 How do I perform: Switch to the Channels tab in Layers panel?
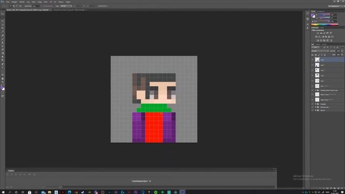click(x=318, y=44)
